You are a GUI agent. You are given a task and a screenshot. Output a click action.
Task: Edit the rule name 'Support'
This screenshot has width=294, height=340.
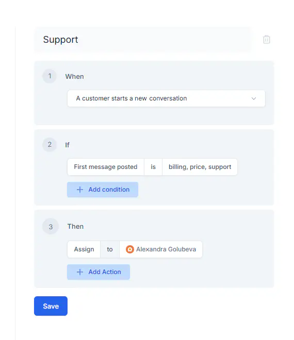[143, 40]
